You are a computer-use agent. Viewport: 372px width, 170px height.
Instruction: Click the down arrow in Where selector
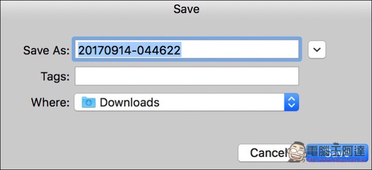coord(292,105)
